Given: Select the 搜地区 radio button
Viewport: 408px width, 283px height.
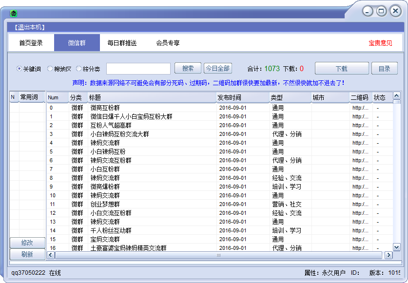Looking at the screenshot, I should (50, 69).
